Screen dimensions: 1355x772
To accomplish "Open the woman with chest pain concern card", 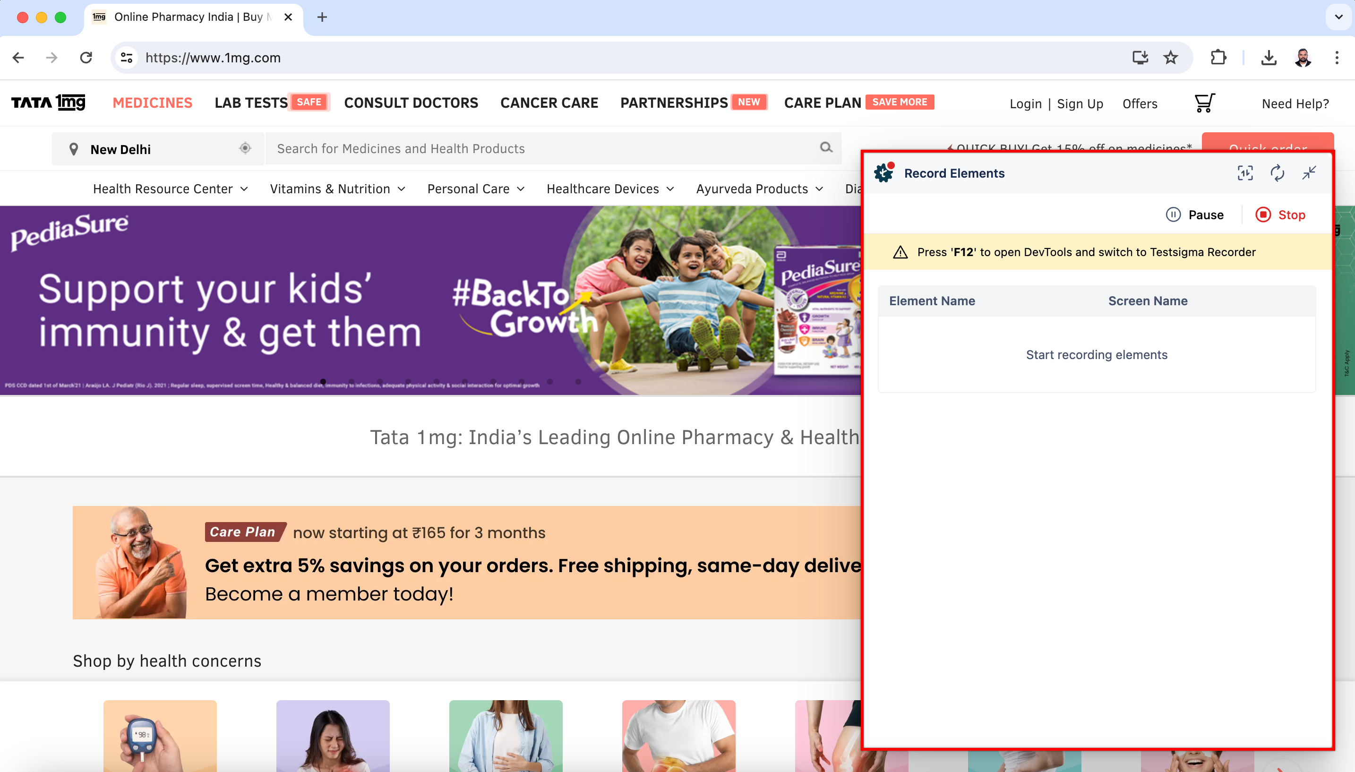I will pyautogui.click(x=333, y=736).
